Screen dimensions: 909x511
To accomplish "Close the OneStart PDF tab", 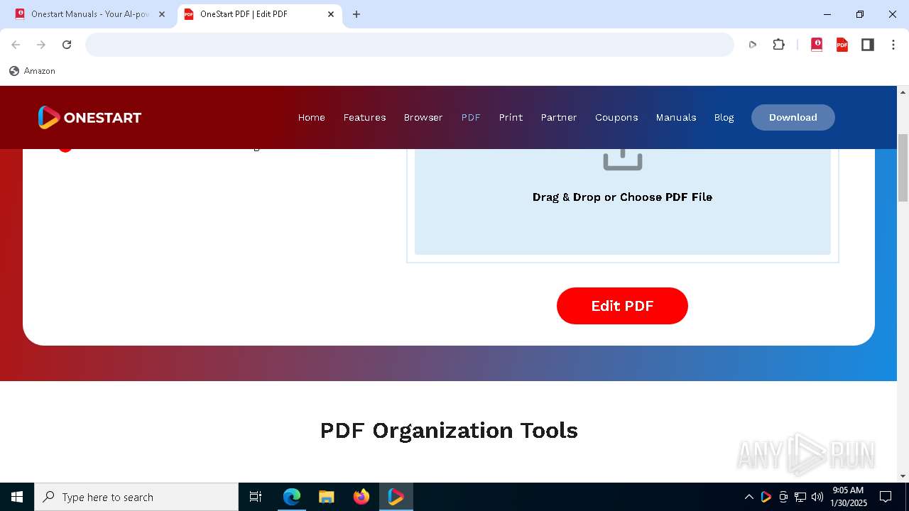I will click(331, 14).
